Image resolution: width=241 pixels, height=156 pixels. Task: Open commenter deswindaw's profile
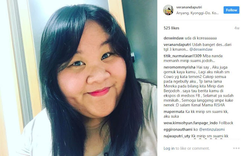pyautogui.click(x=174, y=38)
